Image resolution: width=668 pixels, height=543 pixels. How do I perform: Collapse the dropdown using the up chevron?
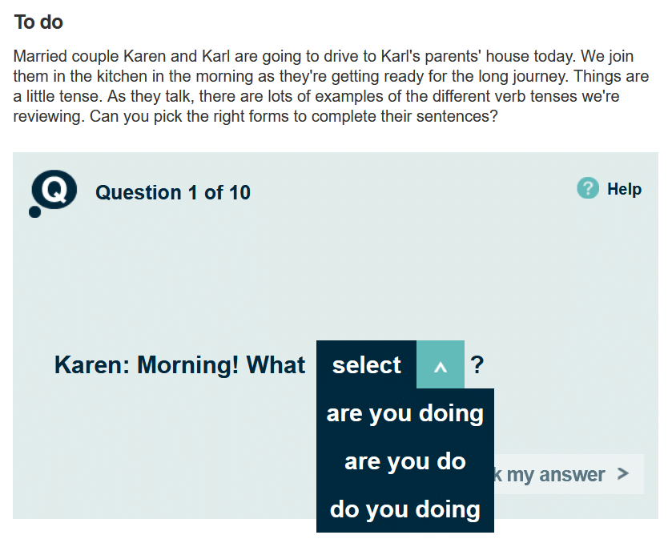pos(440,365)
